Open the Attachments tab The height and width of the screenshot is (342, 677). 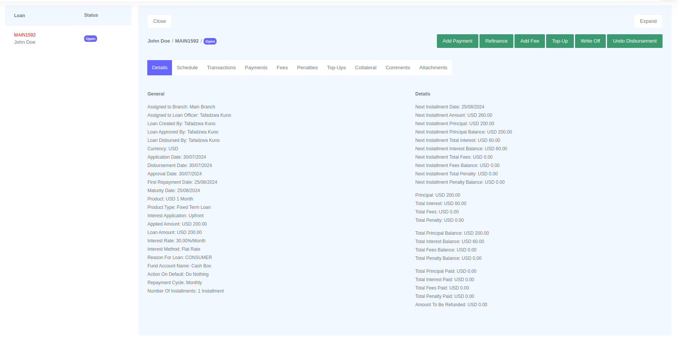point(433,68)
